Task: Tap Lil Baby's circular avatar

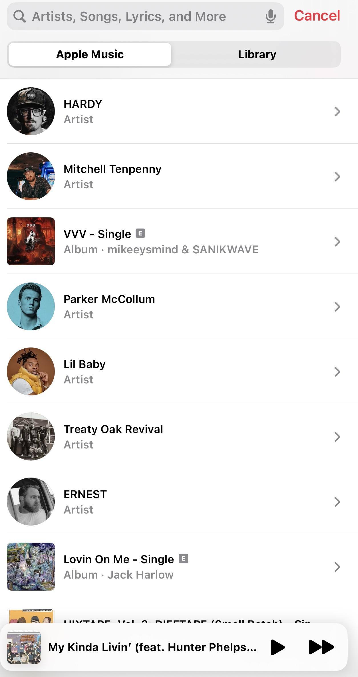Action: click(x=31, y=371)
